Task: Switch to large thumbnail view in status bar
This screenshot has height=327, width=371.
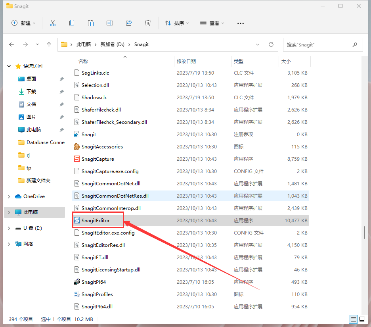Action: 362,319
